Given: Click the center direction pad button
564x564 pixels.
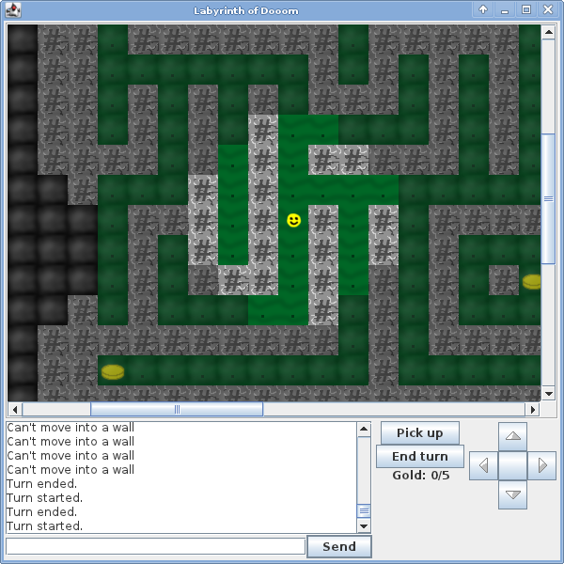Looking at the screenshot, I should click(x=512, y=465).
